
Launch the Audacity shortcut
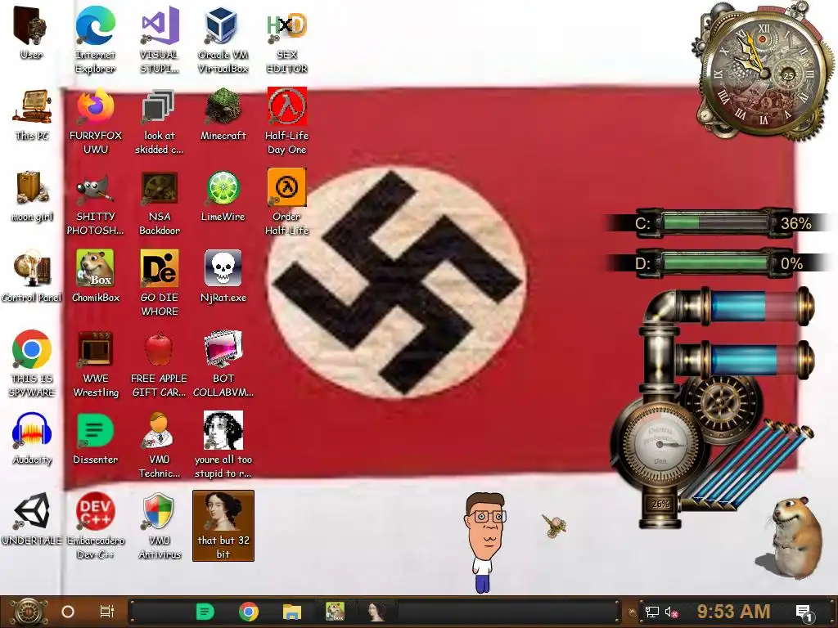[32, 438]
